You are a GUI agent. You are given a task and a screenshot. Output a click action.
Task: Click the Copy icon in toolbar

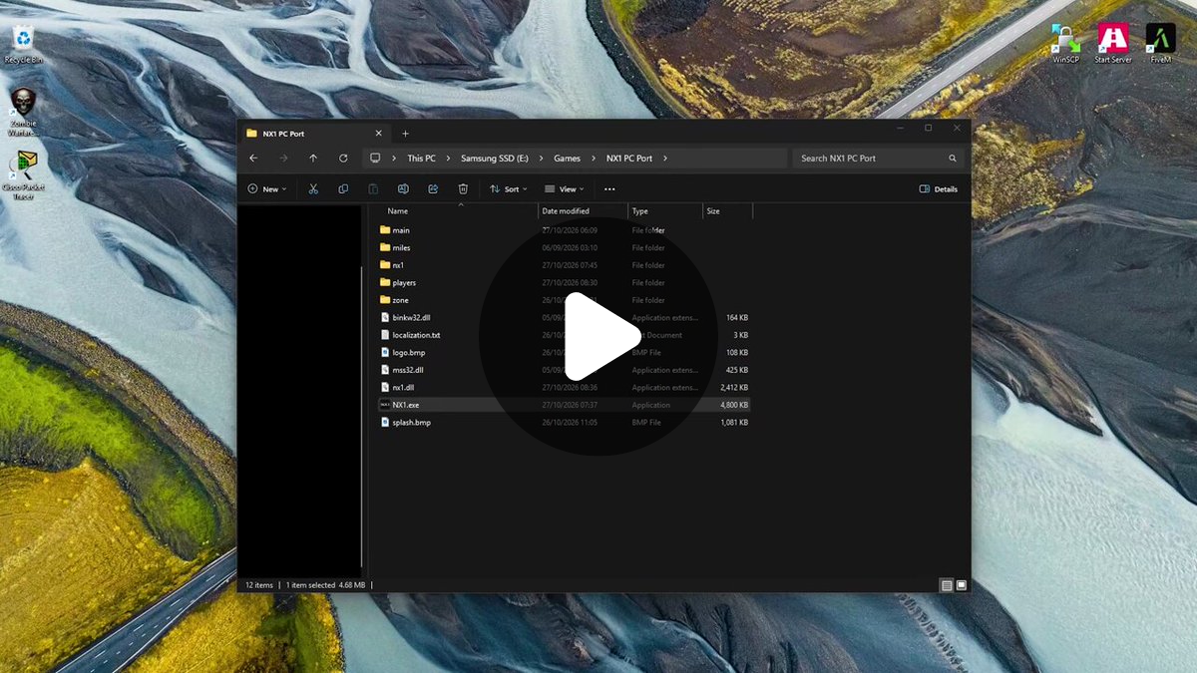(x=343, y=188)
